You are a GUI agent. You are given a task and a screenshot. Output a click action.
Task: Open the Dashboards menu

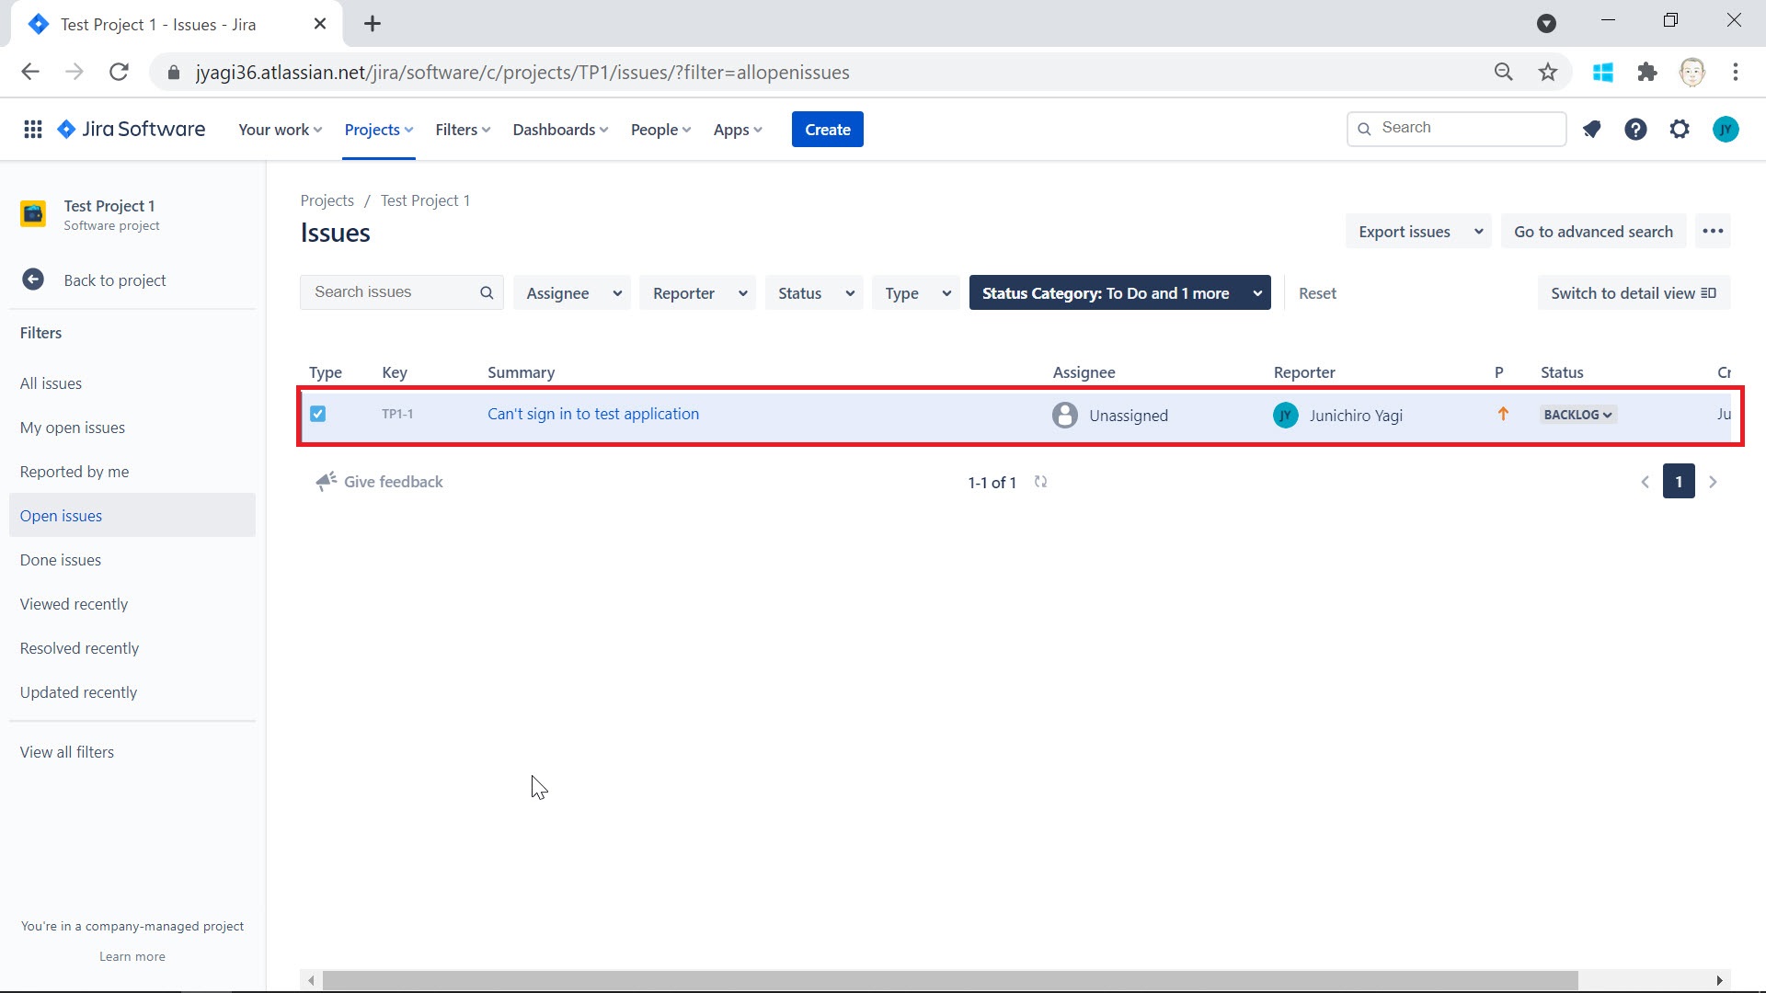click(559, 129)
